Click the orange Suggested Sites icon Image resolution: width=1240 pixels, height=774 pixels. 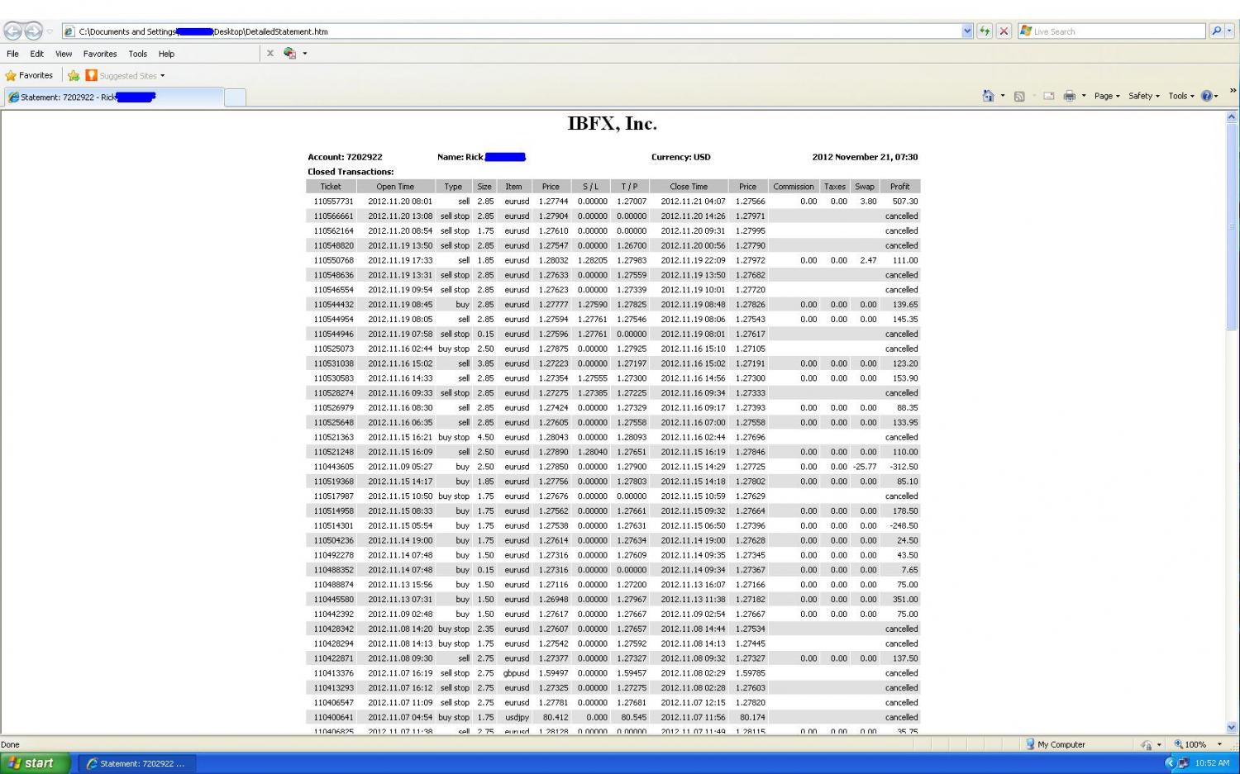coord(92,75)
